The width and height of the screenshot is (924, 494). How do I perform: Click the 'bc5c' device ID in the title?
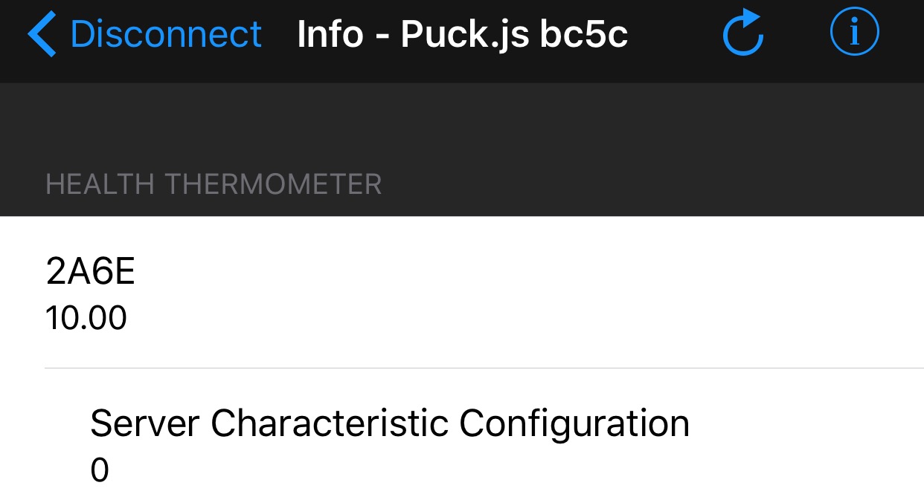pyautogui.click(x=584, y=34)
